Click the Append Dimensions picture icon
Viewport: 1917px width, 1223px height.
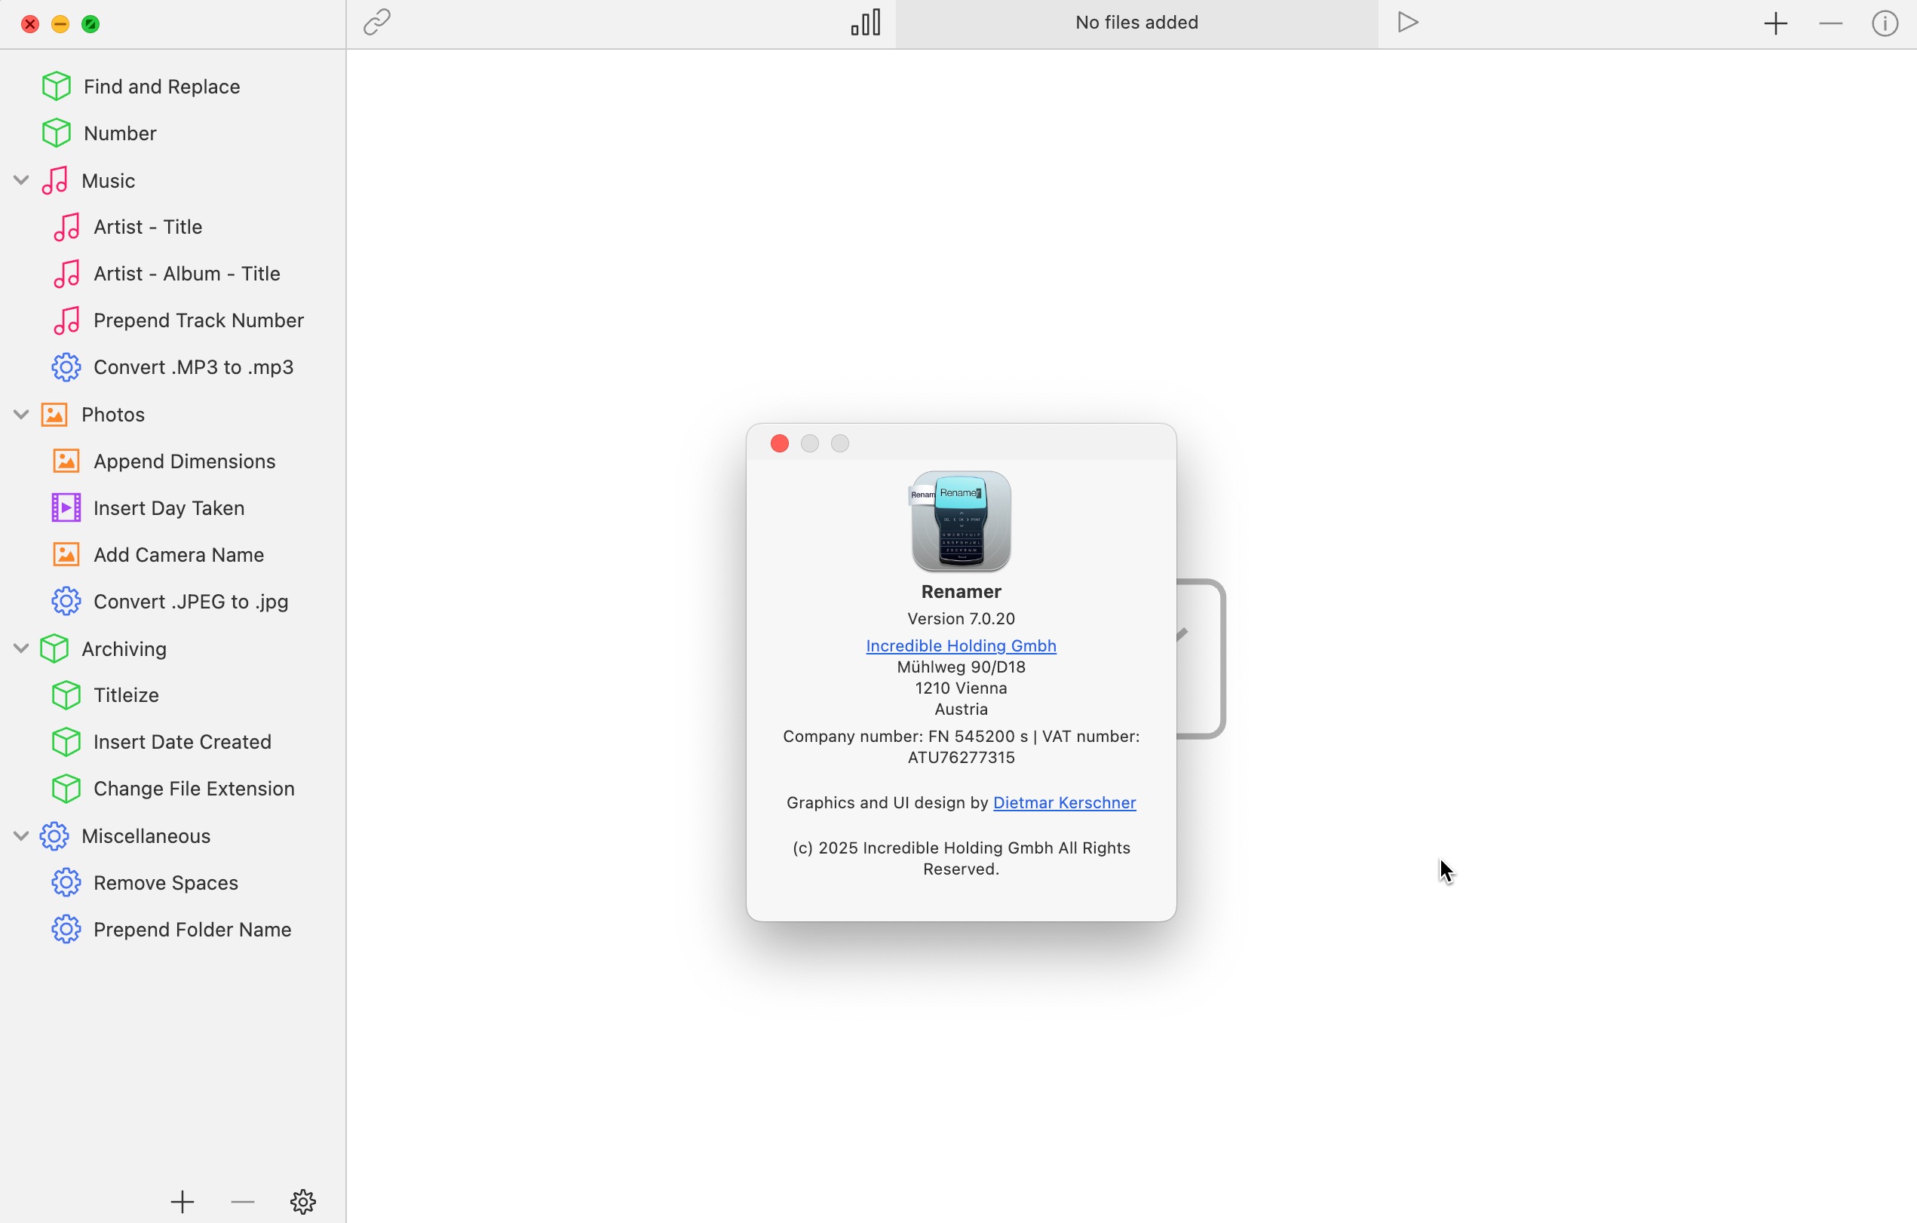point(66,461)
